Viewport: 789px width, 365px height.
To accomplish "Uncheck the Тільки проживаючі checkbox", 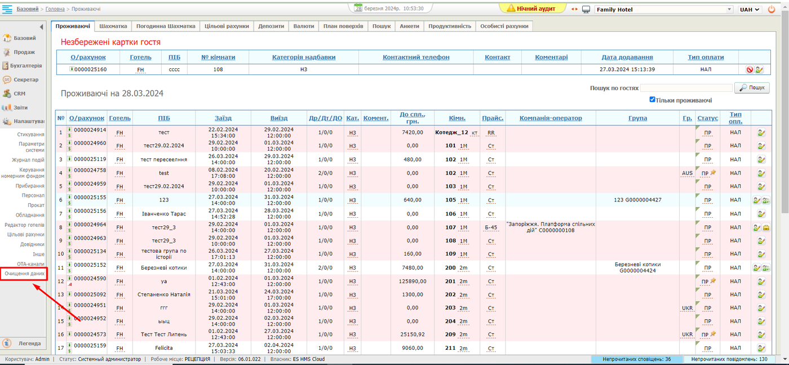I will click(x=652, y=100).
